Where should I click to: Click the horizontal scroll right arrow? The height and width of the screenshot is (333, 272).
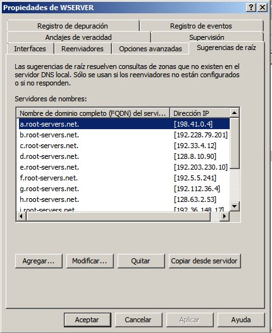(x=225, y=217)
